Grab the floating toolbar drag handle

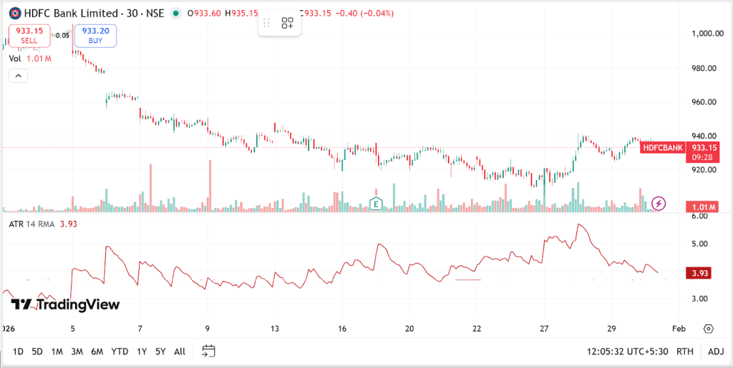pos(266,23)
